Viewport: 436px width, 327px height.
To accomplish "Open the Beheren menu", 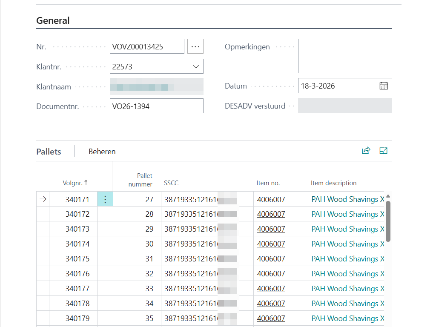I will [x=102, y=152].
